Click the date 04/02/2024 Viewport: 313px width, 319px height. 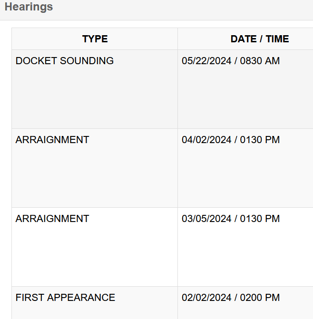[205, 140]
